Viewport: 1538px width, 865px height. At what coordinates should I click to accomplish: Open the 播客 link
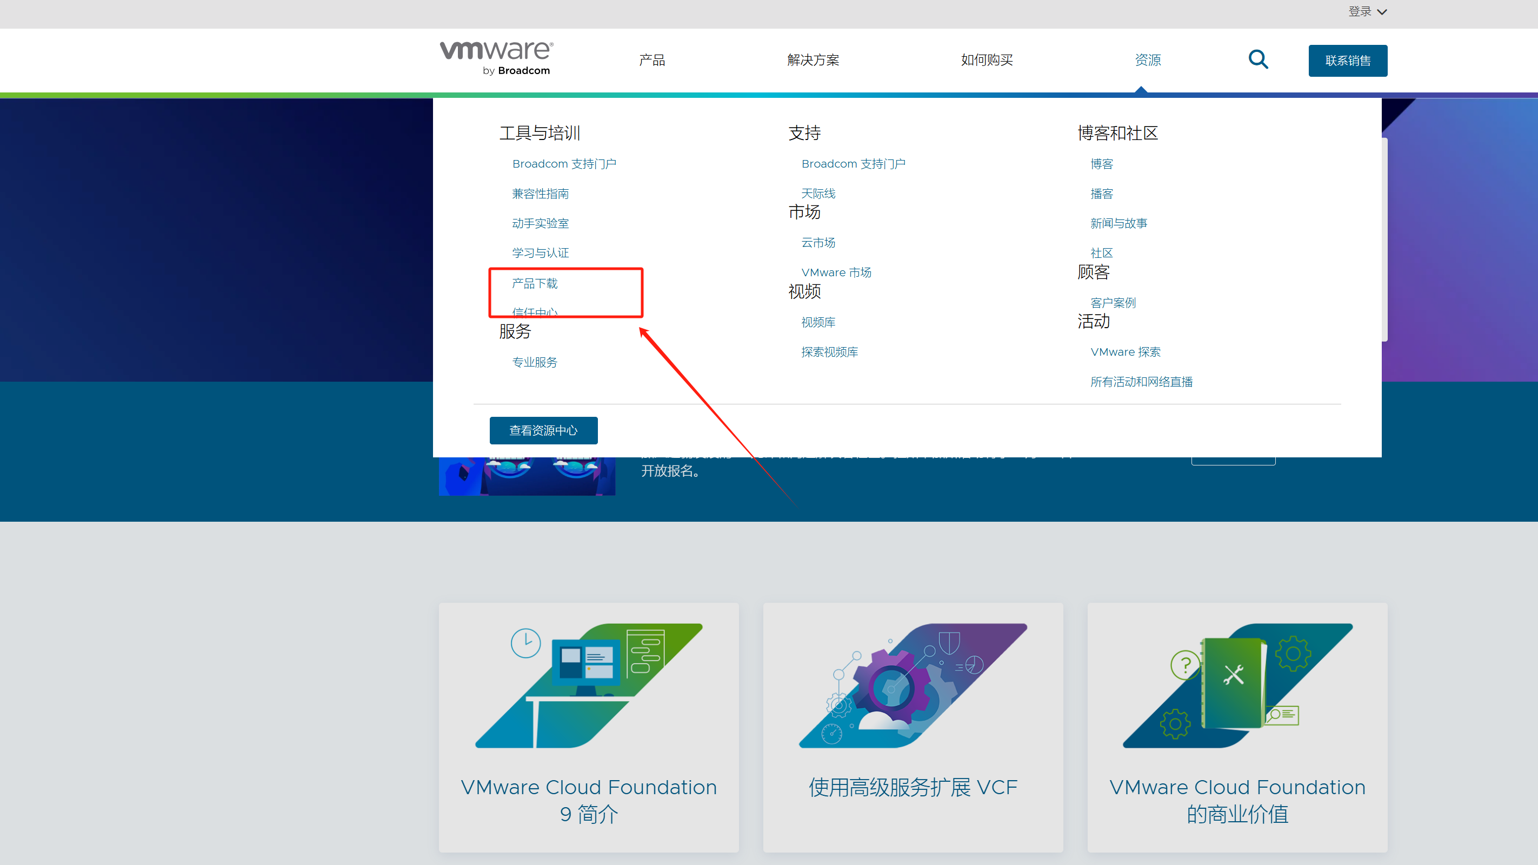click(x=1102, y=194)
